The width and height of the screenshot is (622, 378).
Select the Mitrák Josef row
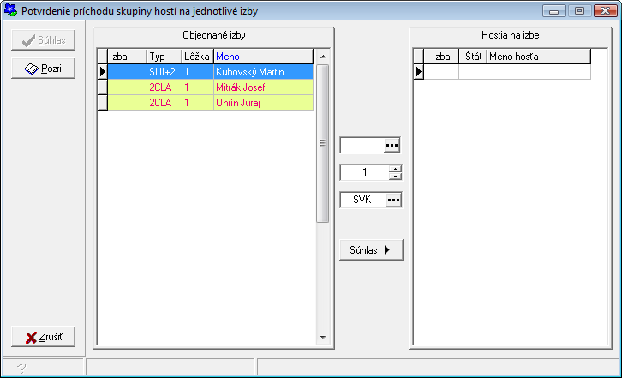tap(263, 87)
